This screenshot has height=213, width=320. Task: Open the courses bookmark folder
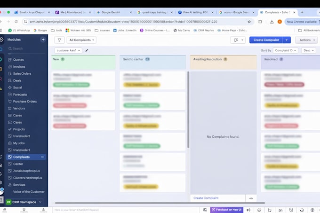[x=102, y=31]
